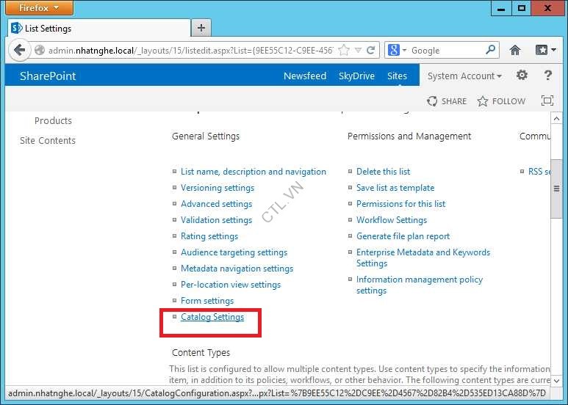Open the Catalog Settings link
This screenshot has width=568, height=405.
(212, 317)
